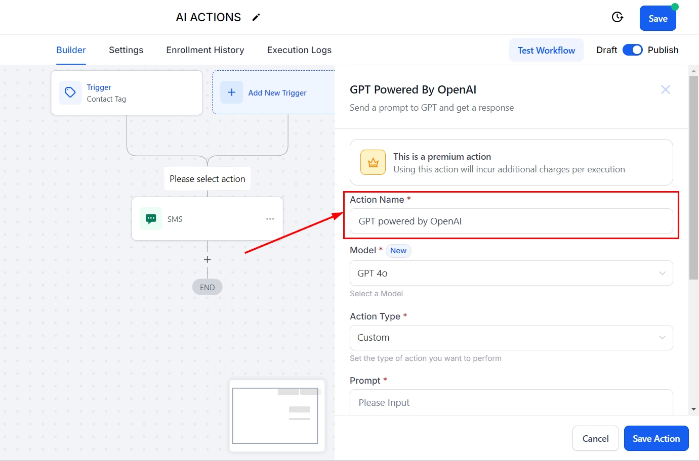The width and height of the screenshot is (699, 461).
Task: Close the GPT Powered By OpenAI panel
Action: (x=665, y=89)
